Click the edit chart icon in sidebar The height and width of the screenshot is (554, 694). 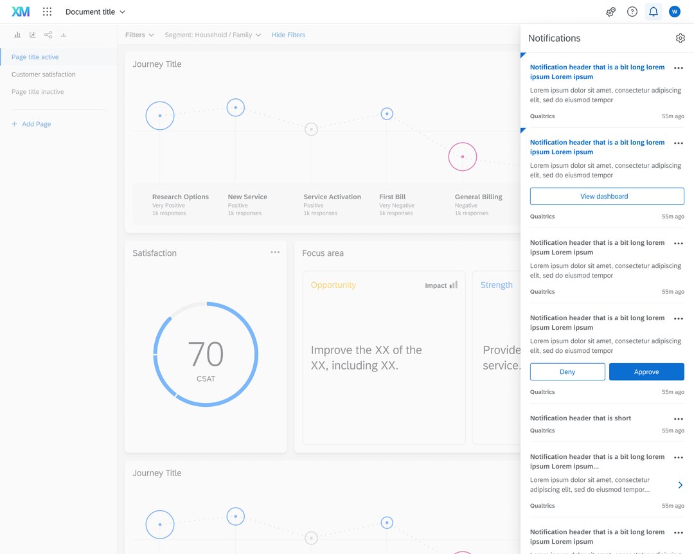(33, 35)
